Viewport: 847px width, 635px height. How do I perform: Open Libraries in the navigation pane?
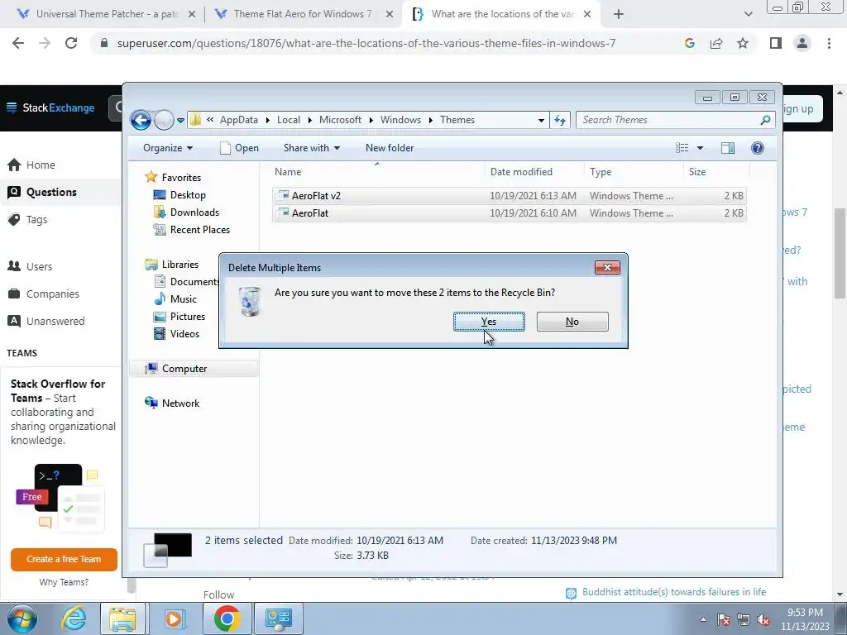[179, 264]
